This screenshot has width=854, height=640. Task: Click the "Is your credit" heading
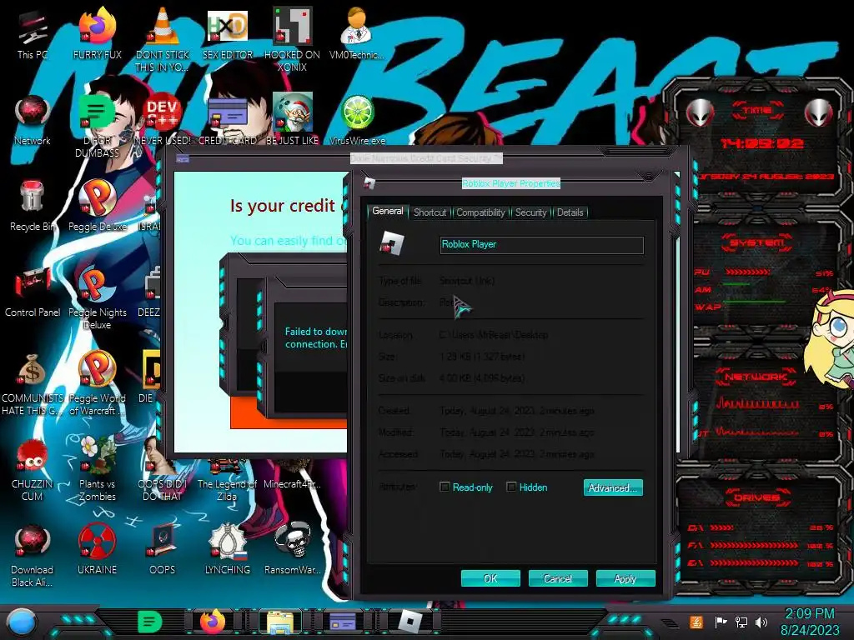tap(283, 206)
